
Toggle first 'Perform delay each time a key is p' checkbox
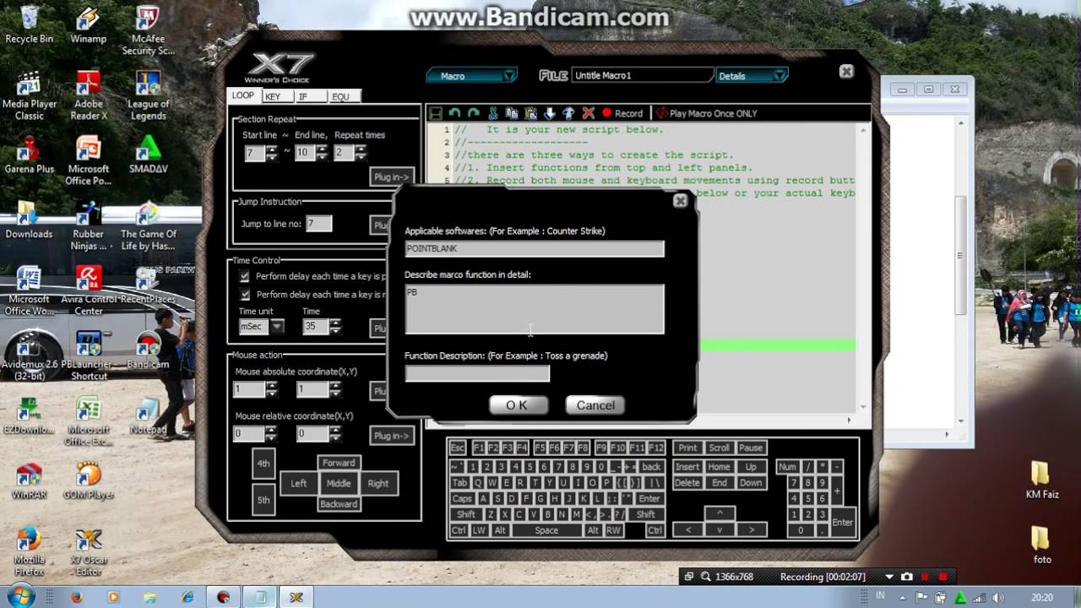click(245, 276)
